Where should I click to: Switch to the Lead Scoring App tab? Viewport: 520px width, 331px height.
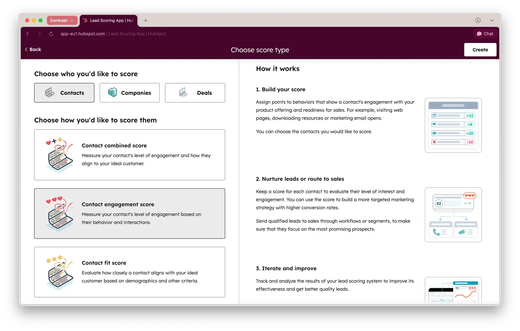[x=109, y=20]
